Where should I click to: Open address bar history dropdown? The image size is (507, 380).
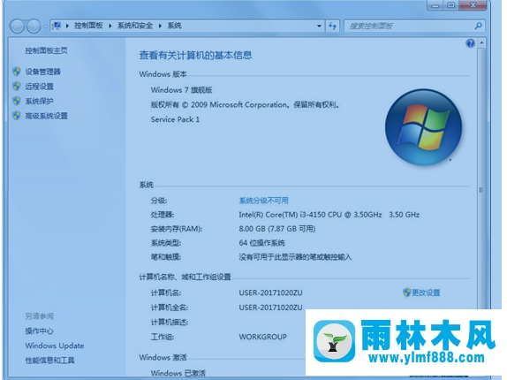319,26
